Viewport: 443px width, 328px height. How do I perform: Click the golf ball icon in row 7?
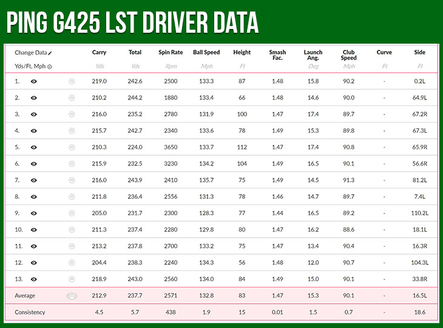click(x=72, y=180)
